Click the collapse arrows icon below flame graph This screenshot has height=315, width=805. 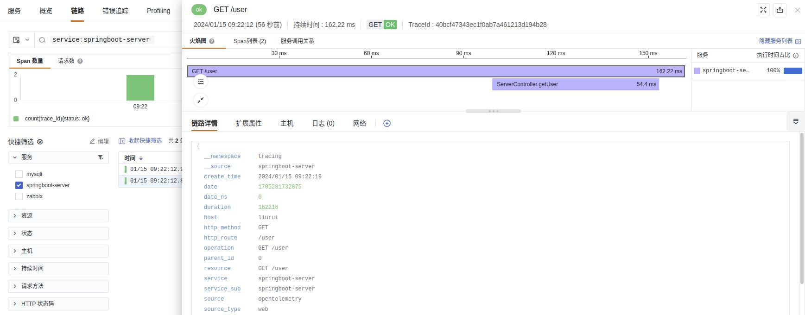[x=200, y=100]
